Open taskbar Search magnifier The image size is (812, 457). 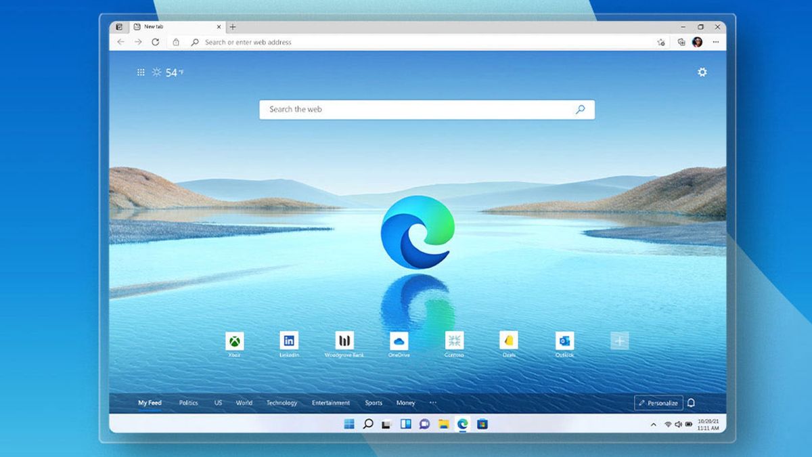click(x=368, y=424)
